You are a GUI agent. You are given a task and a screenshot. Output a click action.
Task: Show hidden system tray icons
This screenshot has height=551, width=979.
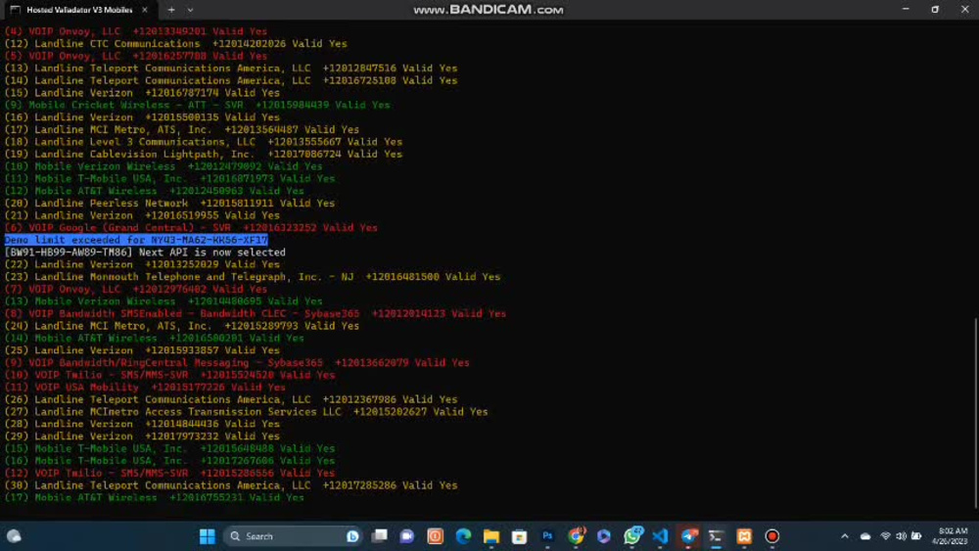[845, 536]
